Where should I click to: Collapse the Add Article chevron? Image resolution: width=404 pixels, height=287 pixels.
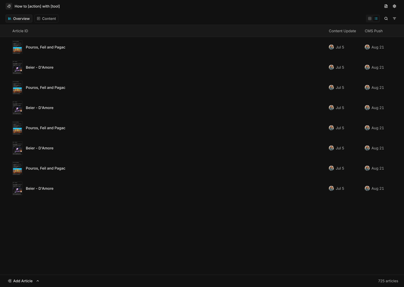tap(38, 281)
